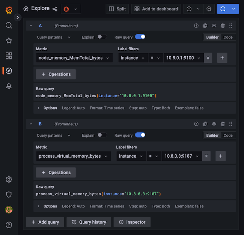
Task: Open the Alerting bell icon
Action: 9,86
